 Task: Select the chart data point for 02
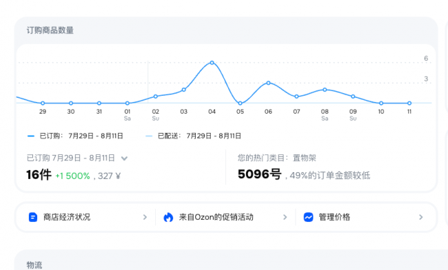pos(156,96)
